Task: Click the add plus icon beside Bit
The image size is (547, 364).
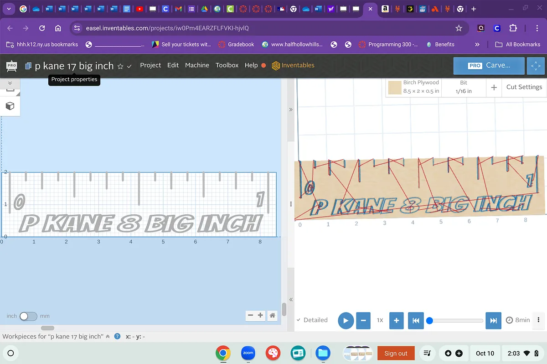Action: (x=494, y=87)
